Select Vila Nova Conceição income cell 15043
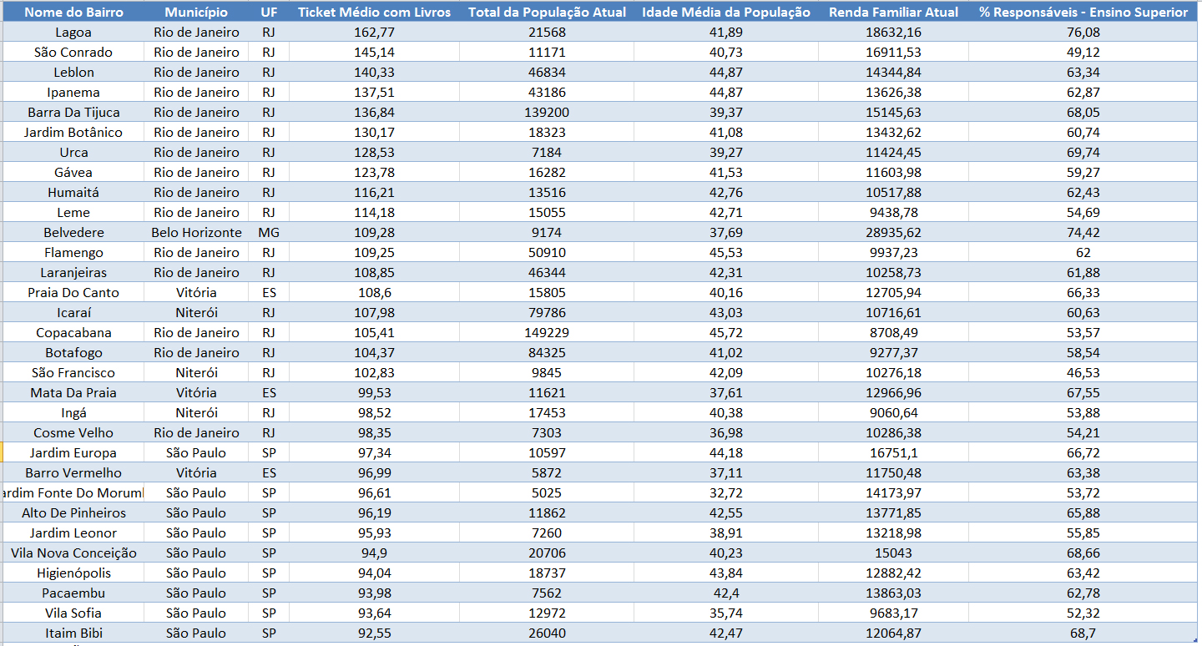Image resolution: width=1202 pixels, height=646 pixels. 893,553
